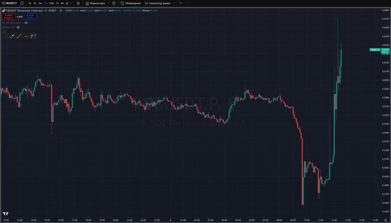Click the 12:00 label at the time axis start
Viewport: 391px width, 223px height.
tap(6, 220)
